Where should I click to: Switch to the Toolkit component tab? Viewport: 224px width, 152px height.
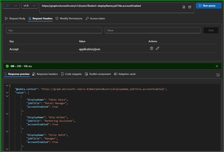pyautogui.click(x=98, y=74)
